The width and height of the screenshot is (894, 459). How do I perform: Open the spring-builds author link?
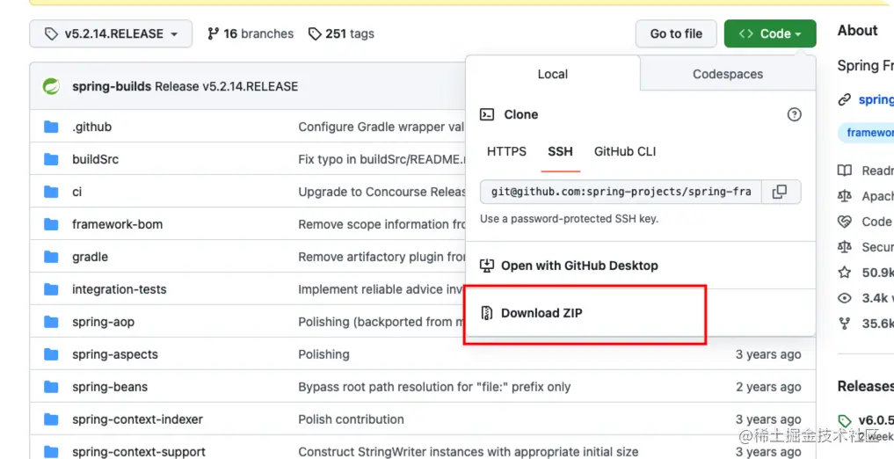[112, 87]
